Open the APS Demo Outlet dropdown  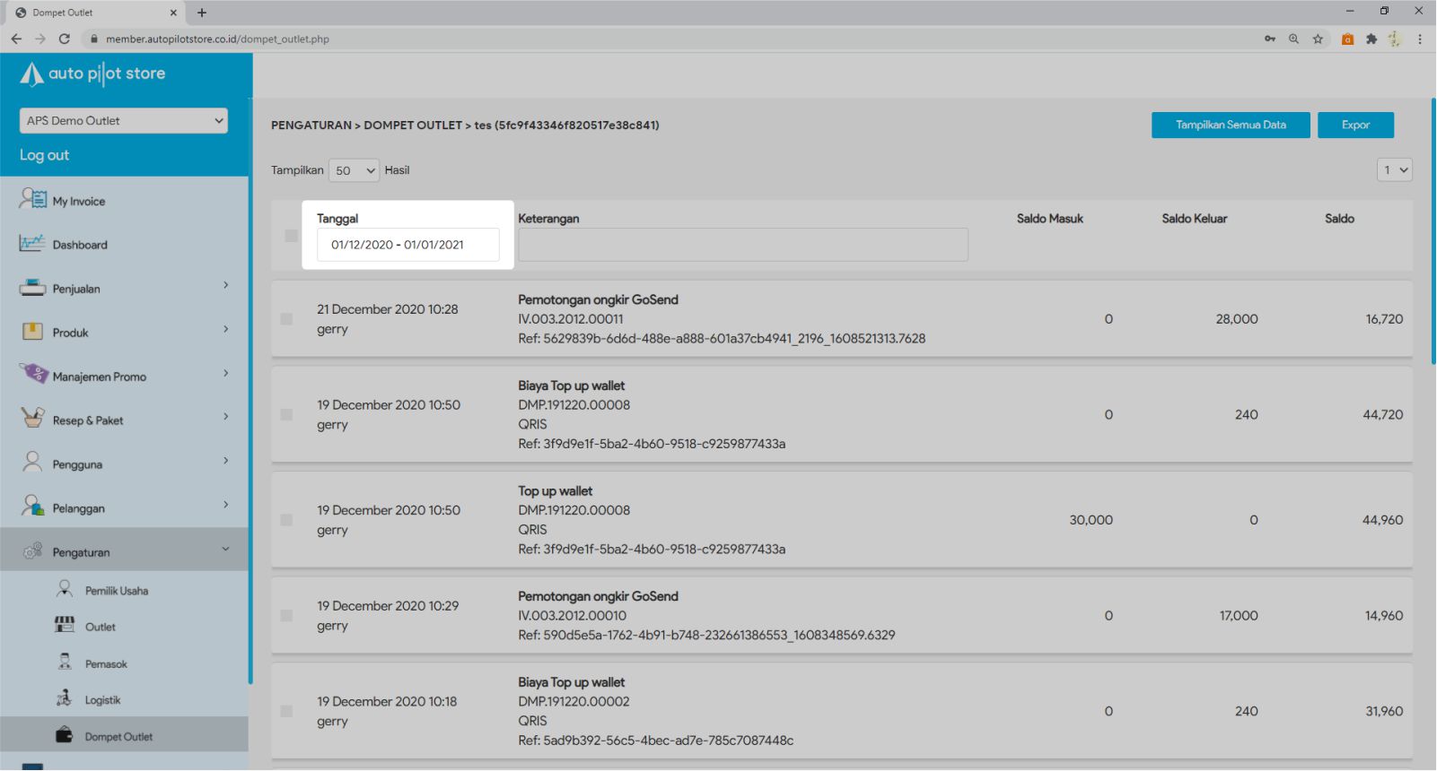point(124,121)
